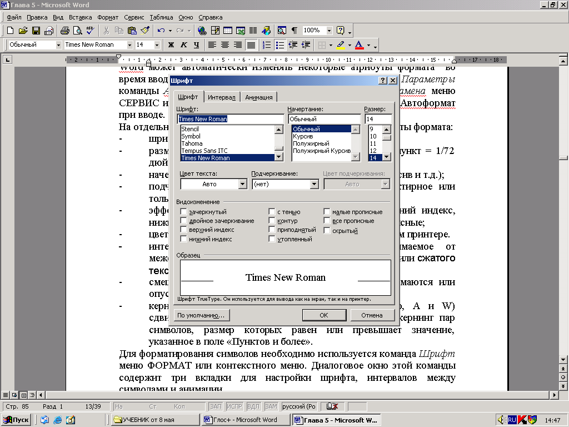Justify text alignment icon
This screenshot has width=569, height=427.
pos(251,44)
